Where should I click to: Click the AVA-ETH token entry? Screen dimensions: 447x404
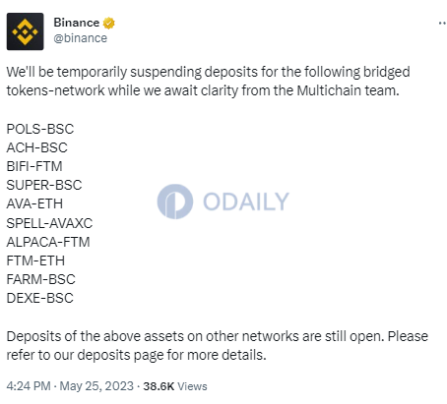point(34,203)
